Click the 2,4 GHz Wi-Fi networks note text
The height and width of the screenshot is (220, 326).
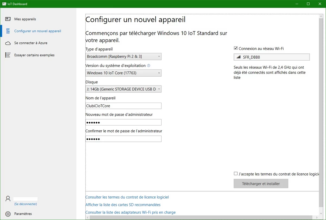point(269,73)
